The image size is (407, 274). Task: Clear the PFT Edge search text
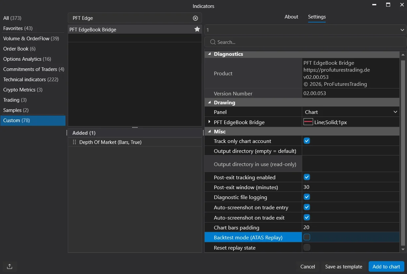click(x=195, y=18)
